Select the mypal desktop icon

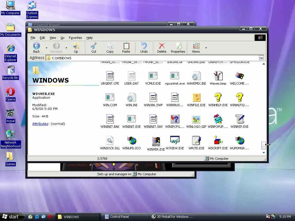click(10, 116)
